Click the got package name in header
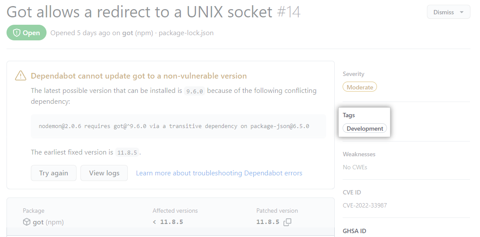 (128, 33)
